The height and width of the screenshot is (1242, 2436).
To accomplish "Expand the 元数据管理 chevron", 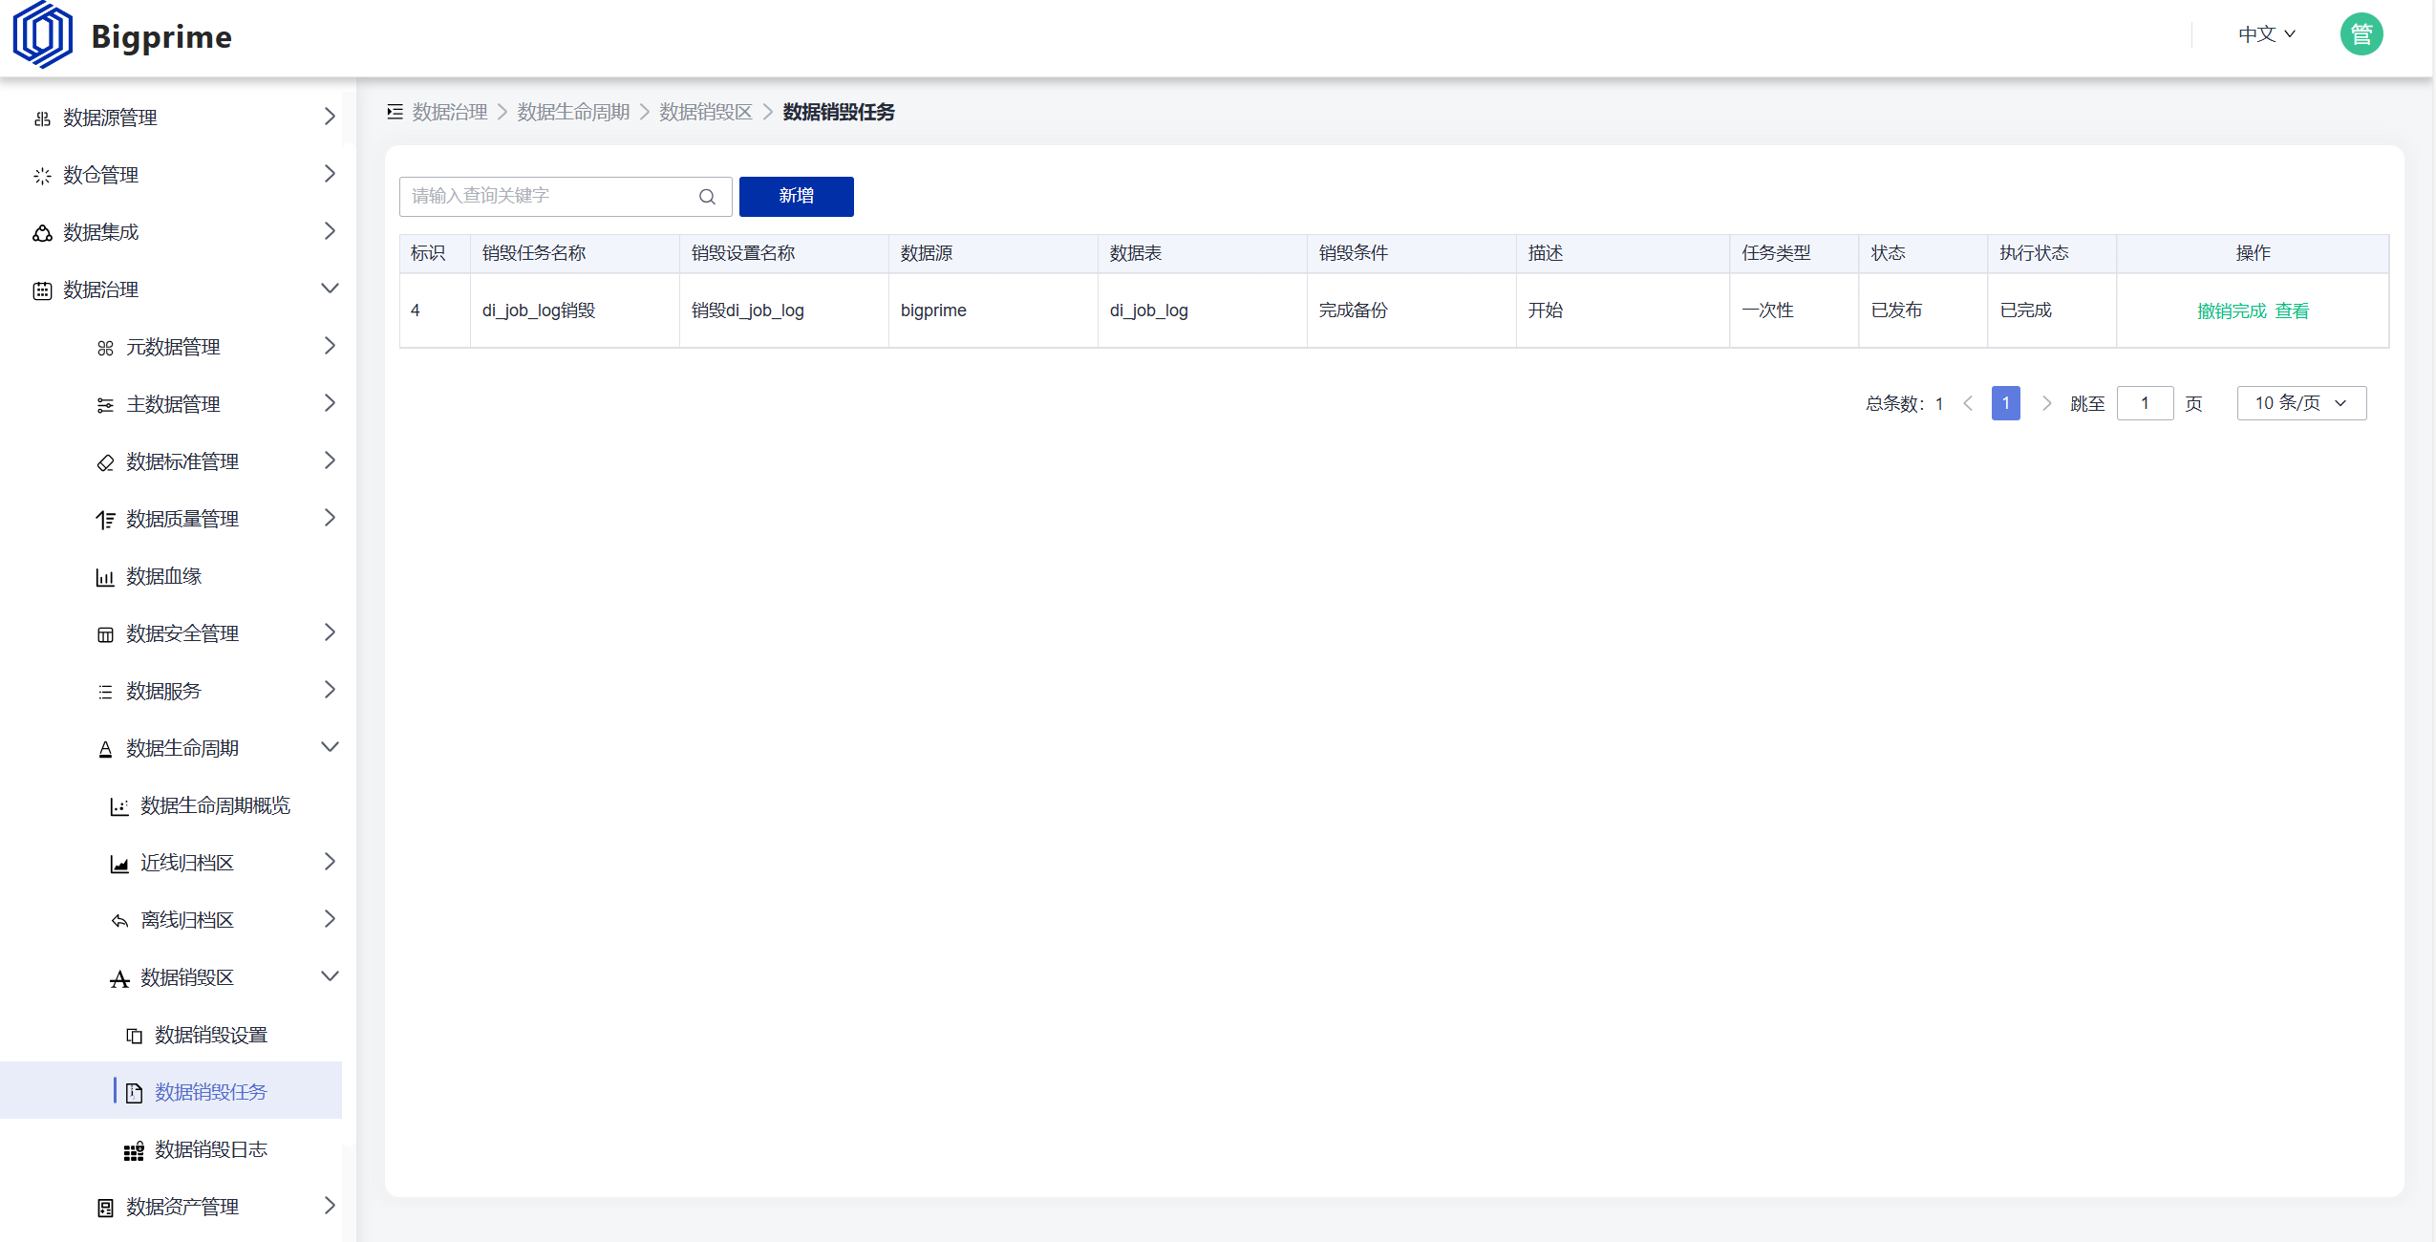I will click(x=330, y=346).
